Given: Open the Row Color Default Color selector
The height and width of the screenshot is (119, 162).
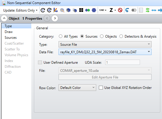Looking at the screenshot, I should [77, 88].
